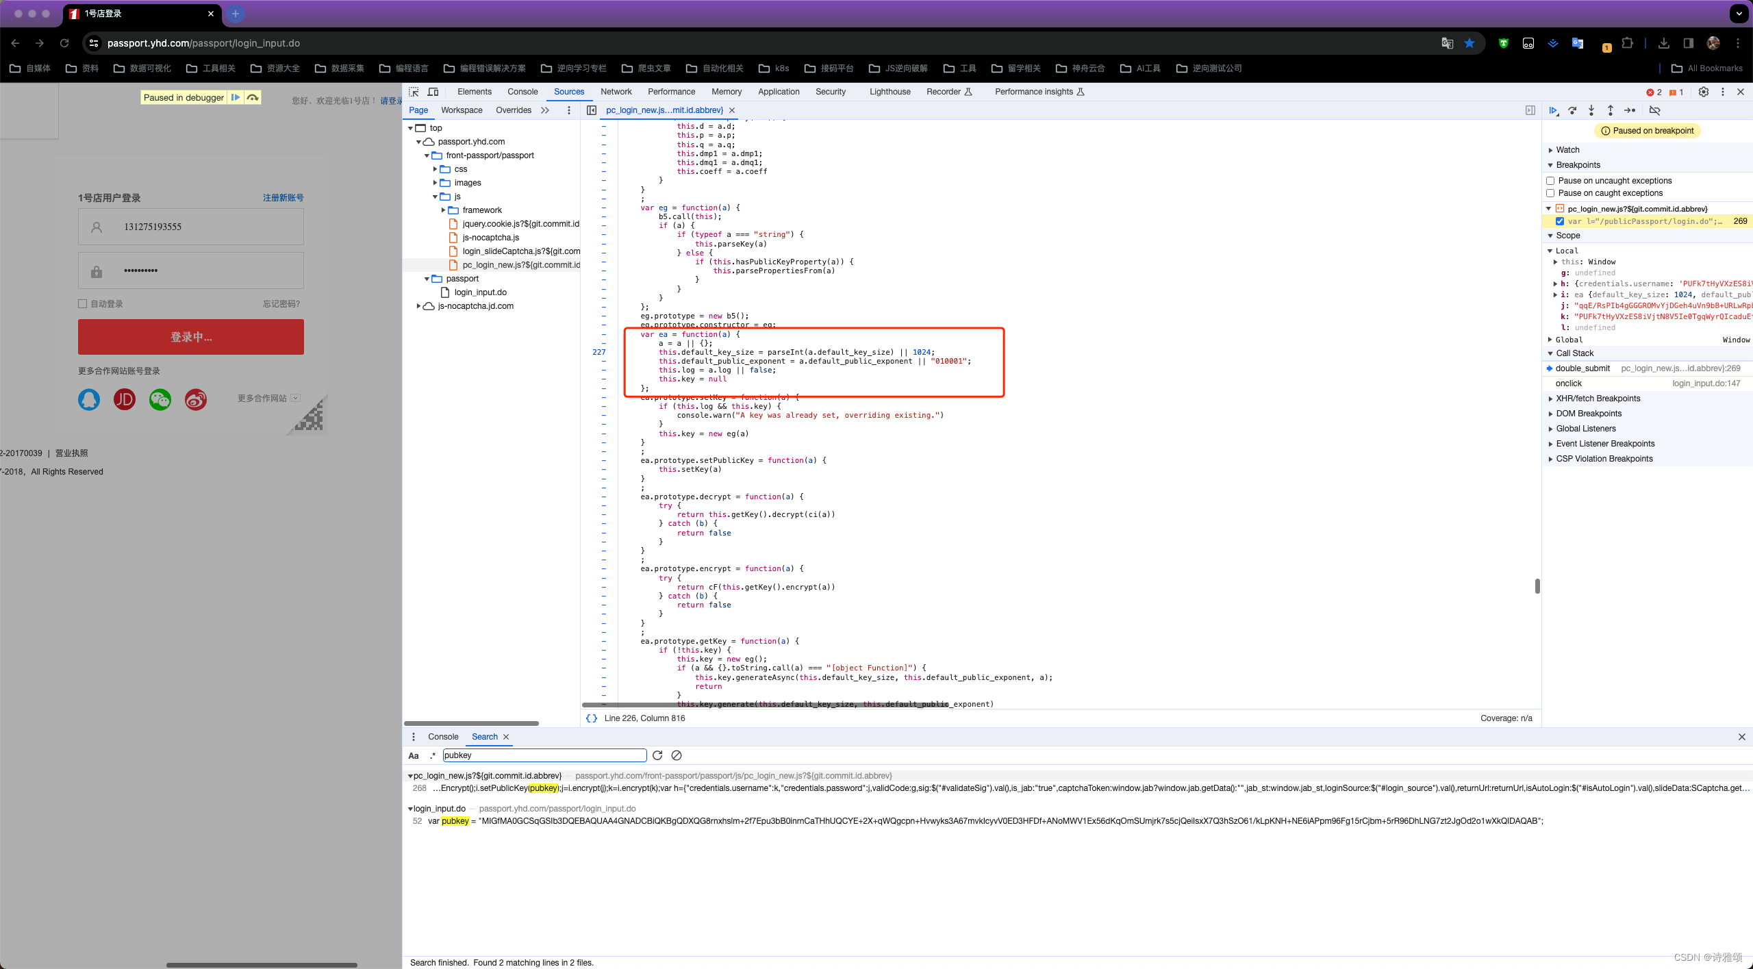Viewport: 1753px width, 969px height.
Task: Click the pubkey search input field
Action: coord(544,755)
